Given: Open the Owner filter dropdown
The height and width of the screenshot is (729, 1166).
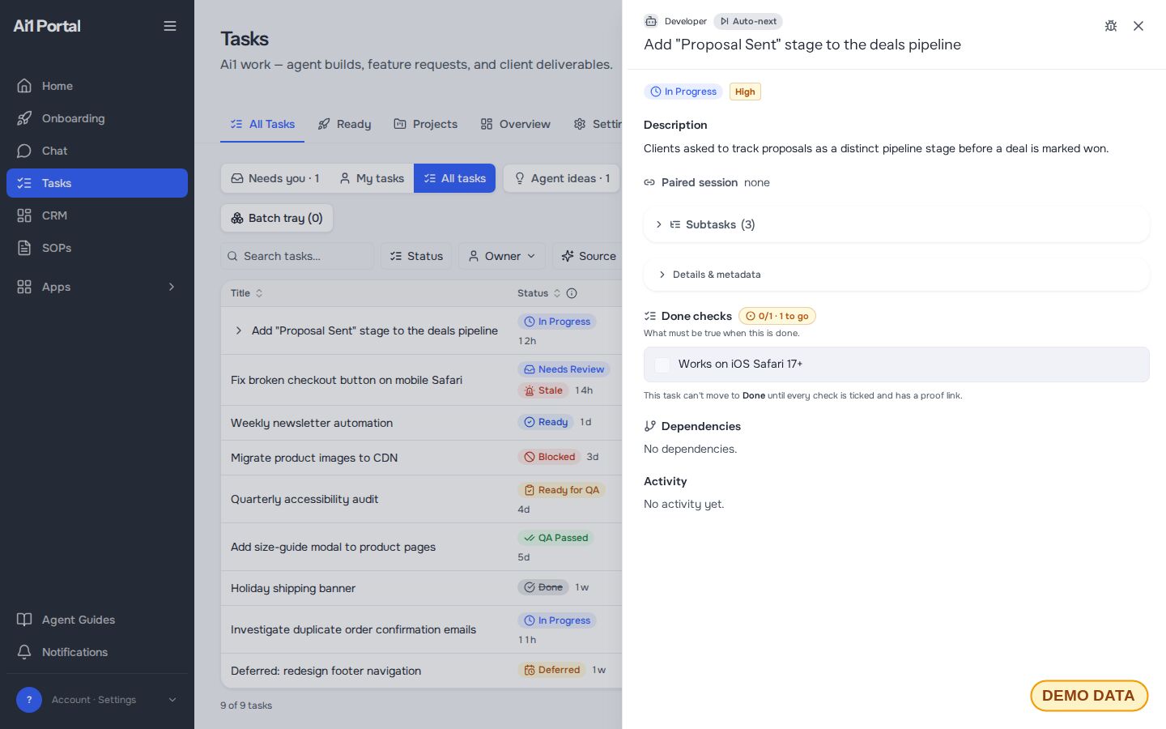Looking at the screenshot, I should click(x=502, y=256).
